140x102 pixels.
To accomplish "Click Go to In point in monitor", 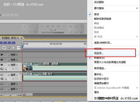I will 25,32.
